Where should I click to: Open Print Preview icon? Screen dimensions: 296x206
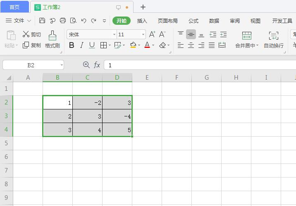click(73, 20)
